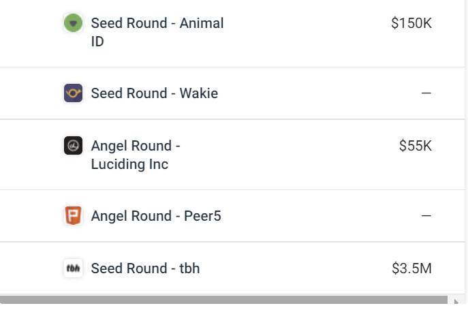468x310 pixels.
Task: Select the $3.5M money raised amount
Action: 411,268
